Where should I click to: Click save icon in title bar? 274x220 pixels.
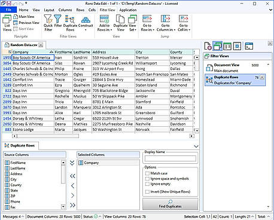(9, 4)
